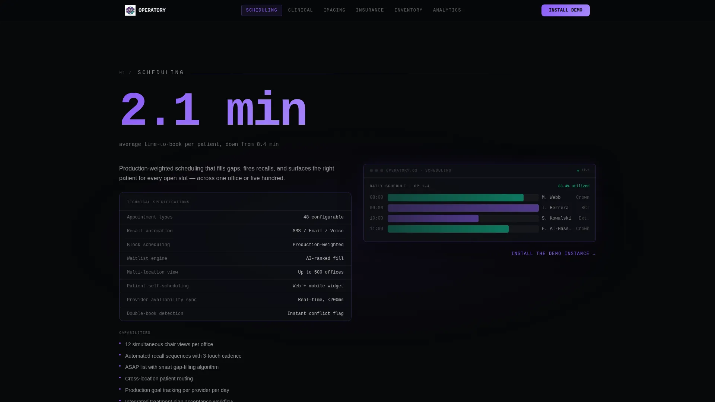Click the Recall automation spec row

tap(235, 231)
